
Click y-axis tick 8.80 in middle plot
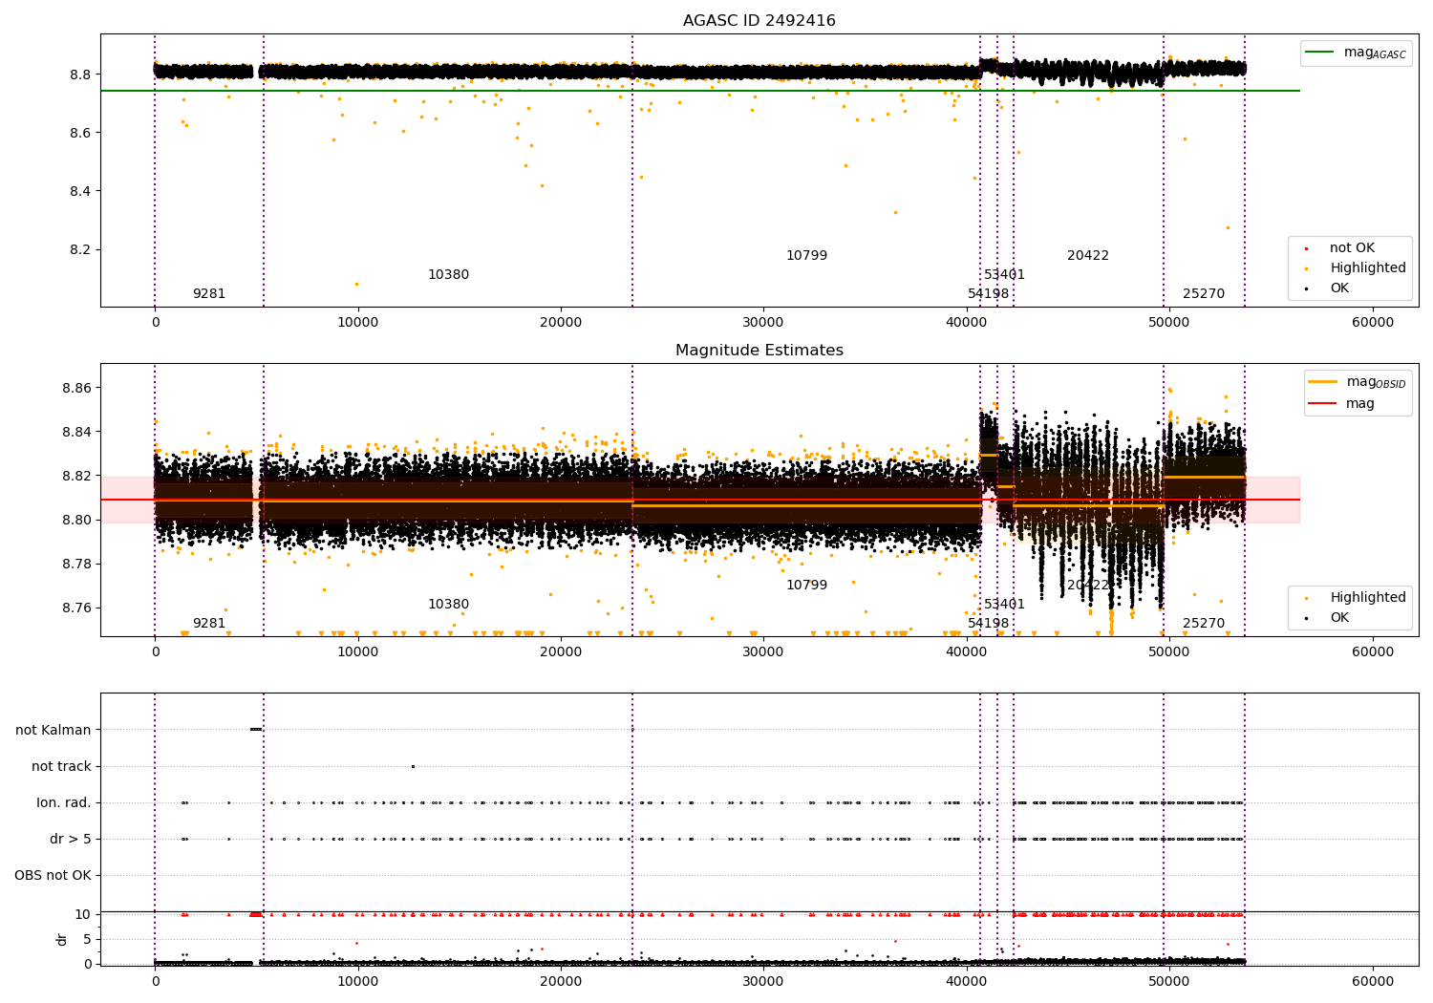click(76, 520)
